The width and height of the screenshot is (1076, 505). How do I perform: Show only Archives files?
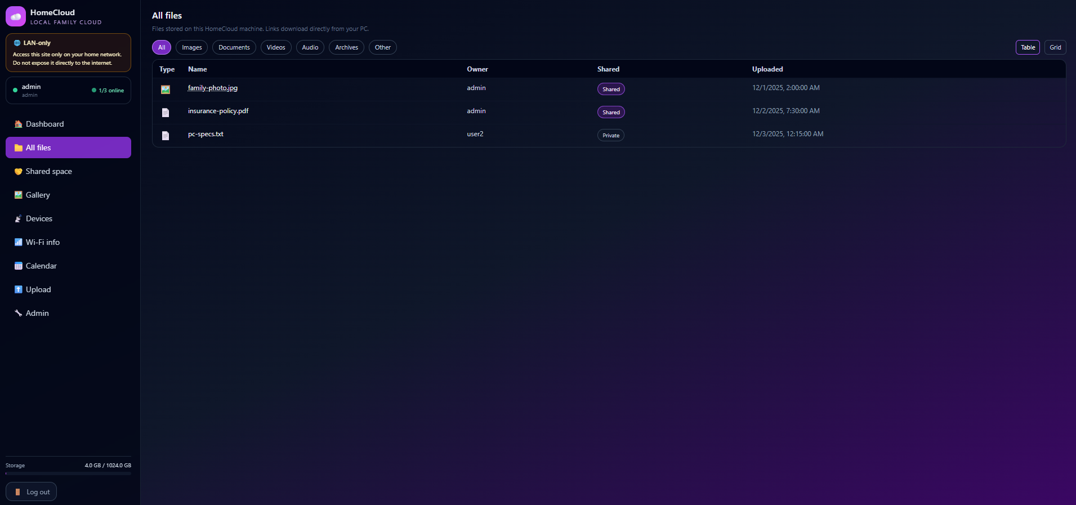[x=346, y=47]
